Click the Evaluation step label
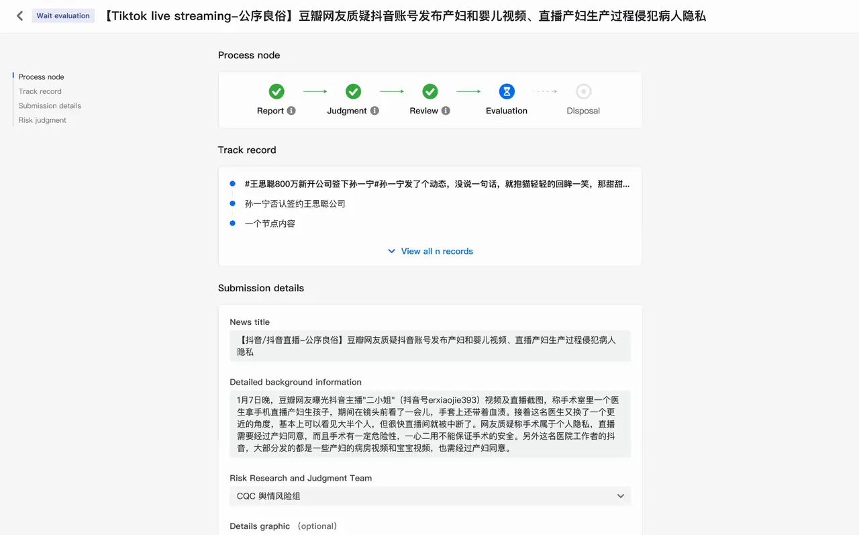This screenshot has height=535, width=859. [x=507, y=111]
